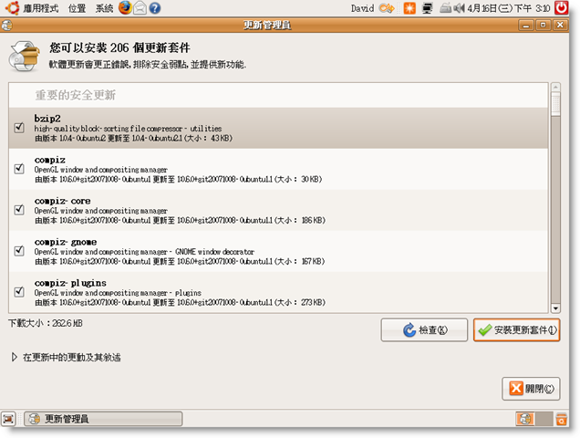Uncheck the compiz-core update checkbox

point(19,210)
